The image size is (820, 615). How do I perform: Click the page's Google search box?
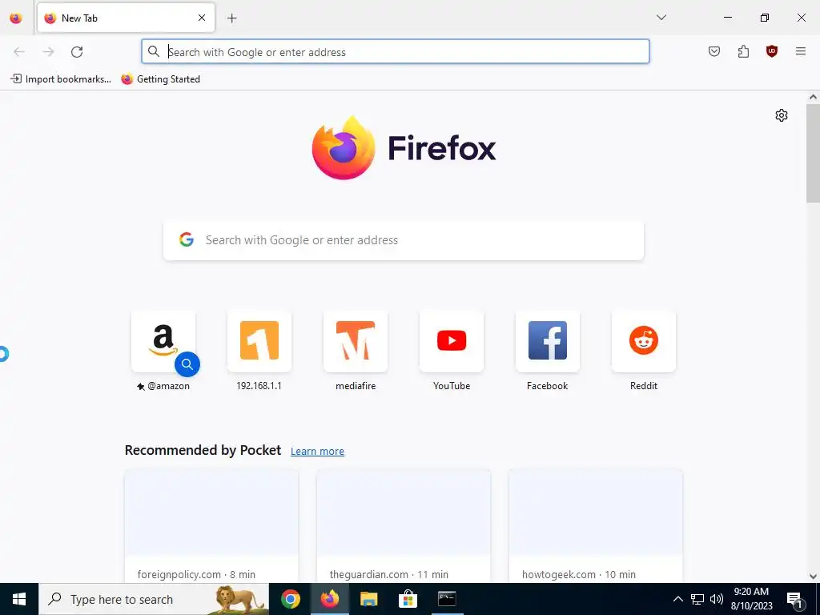point(404,240)
